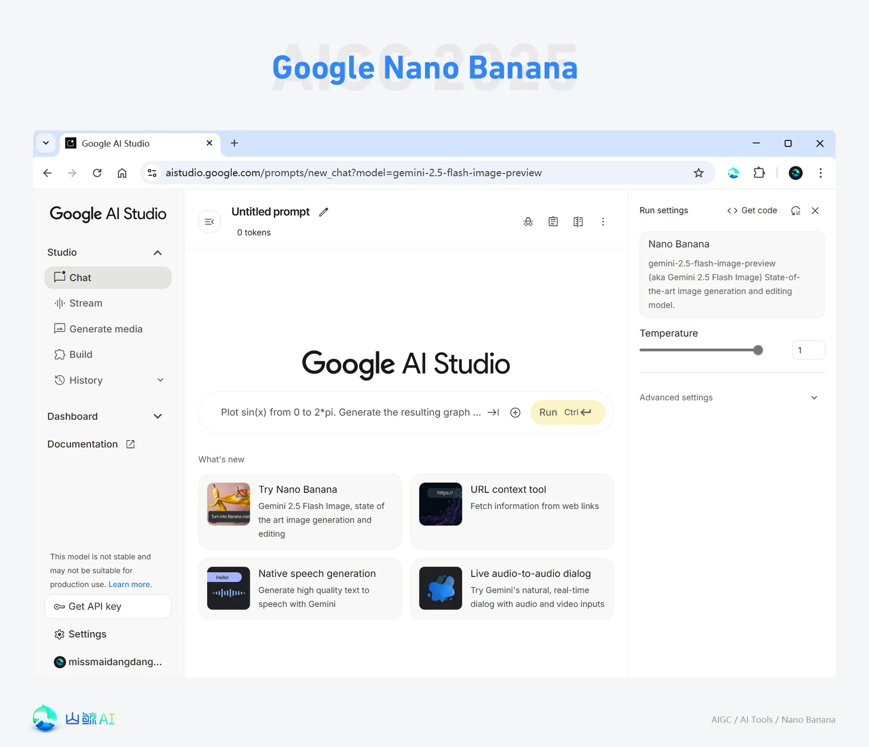Image resolution: width=869 pixels, height=747 pixels.
Task: Reset run settings to default icon
Action: (795, 211)
